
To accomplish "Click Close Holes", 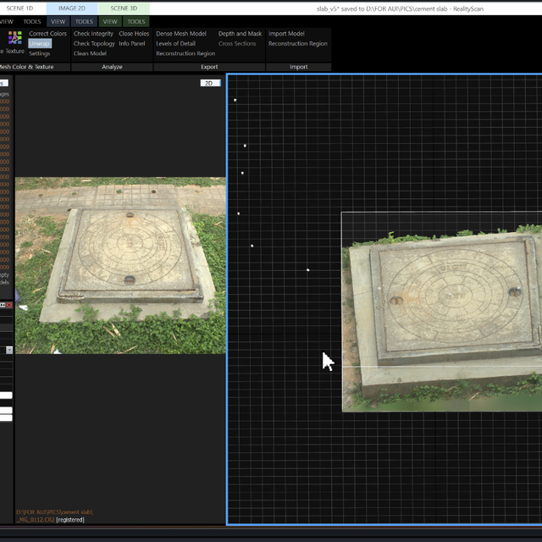I will pyautogui.click(x=134, y=34).
